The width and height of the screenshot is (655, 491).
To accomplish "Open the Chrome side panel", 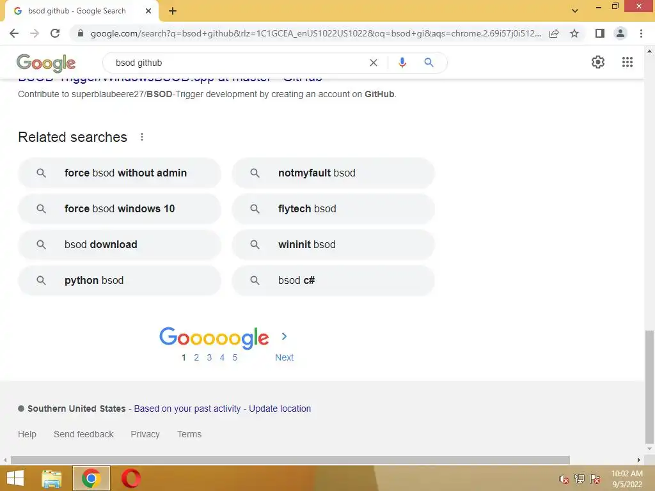I will 600,33.
